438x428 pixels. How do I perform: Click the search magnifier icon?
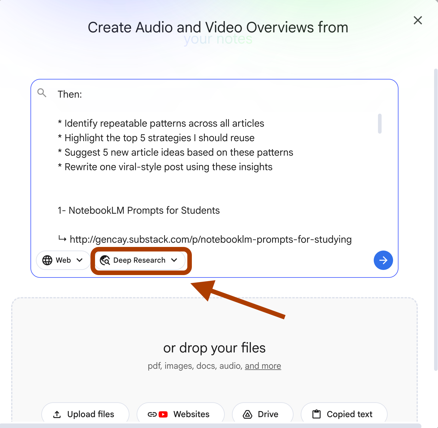[42, 93]
